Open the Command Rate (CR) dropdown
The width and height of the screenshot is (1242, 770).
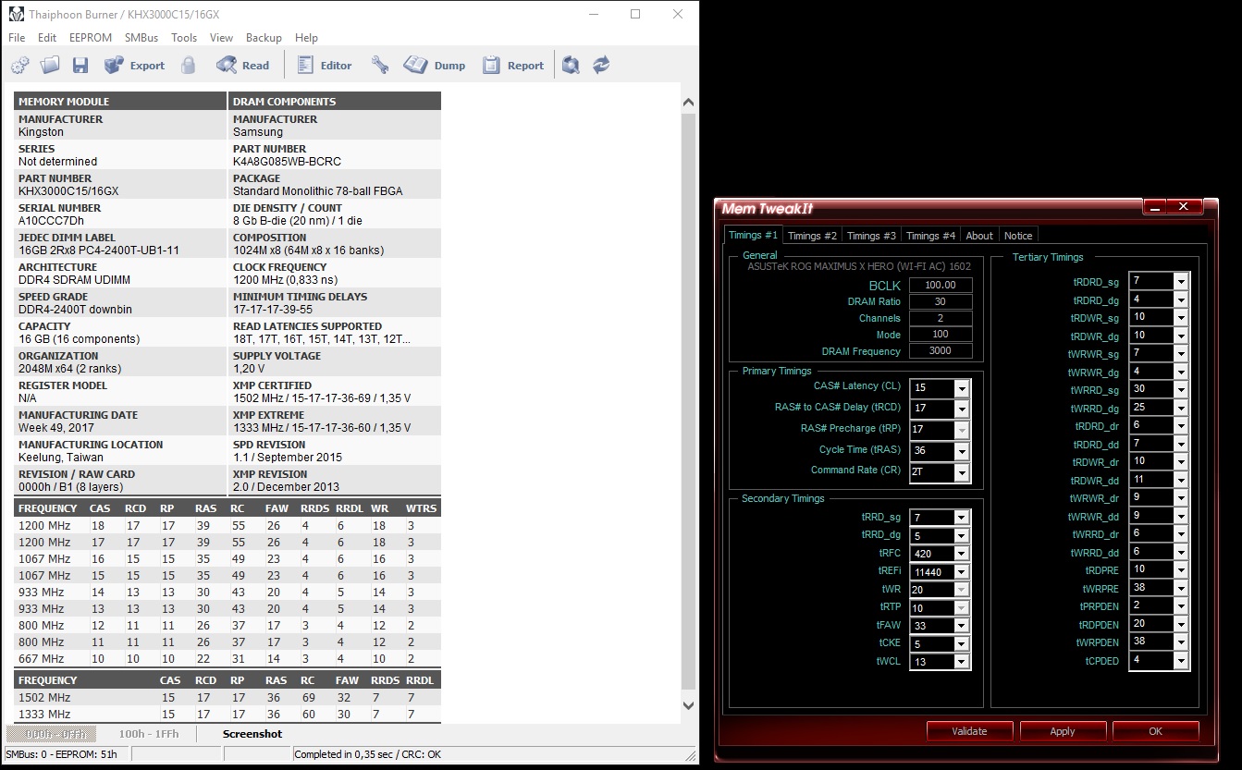(x=962, y=472)
